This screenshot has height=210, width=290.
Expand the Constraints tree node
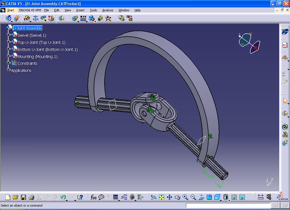click(x=8, y=63)
